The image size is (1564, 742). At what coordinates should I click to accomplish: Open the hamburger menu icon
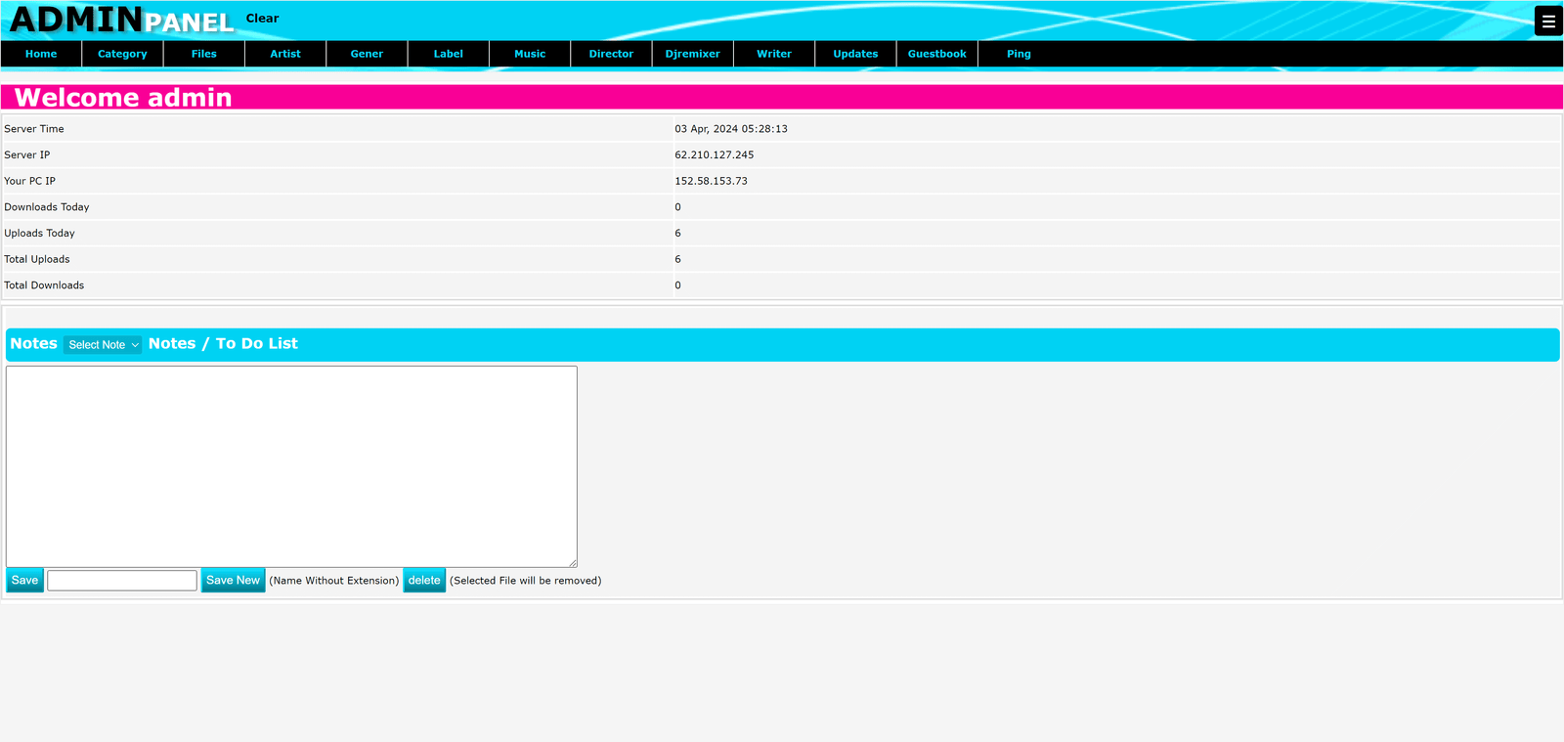tap(1548, 21)
